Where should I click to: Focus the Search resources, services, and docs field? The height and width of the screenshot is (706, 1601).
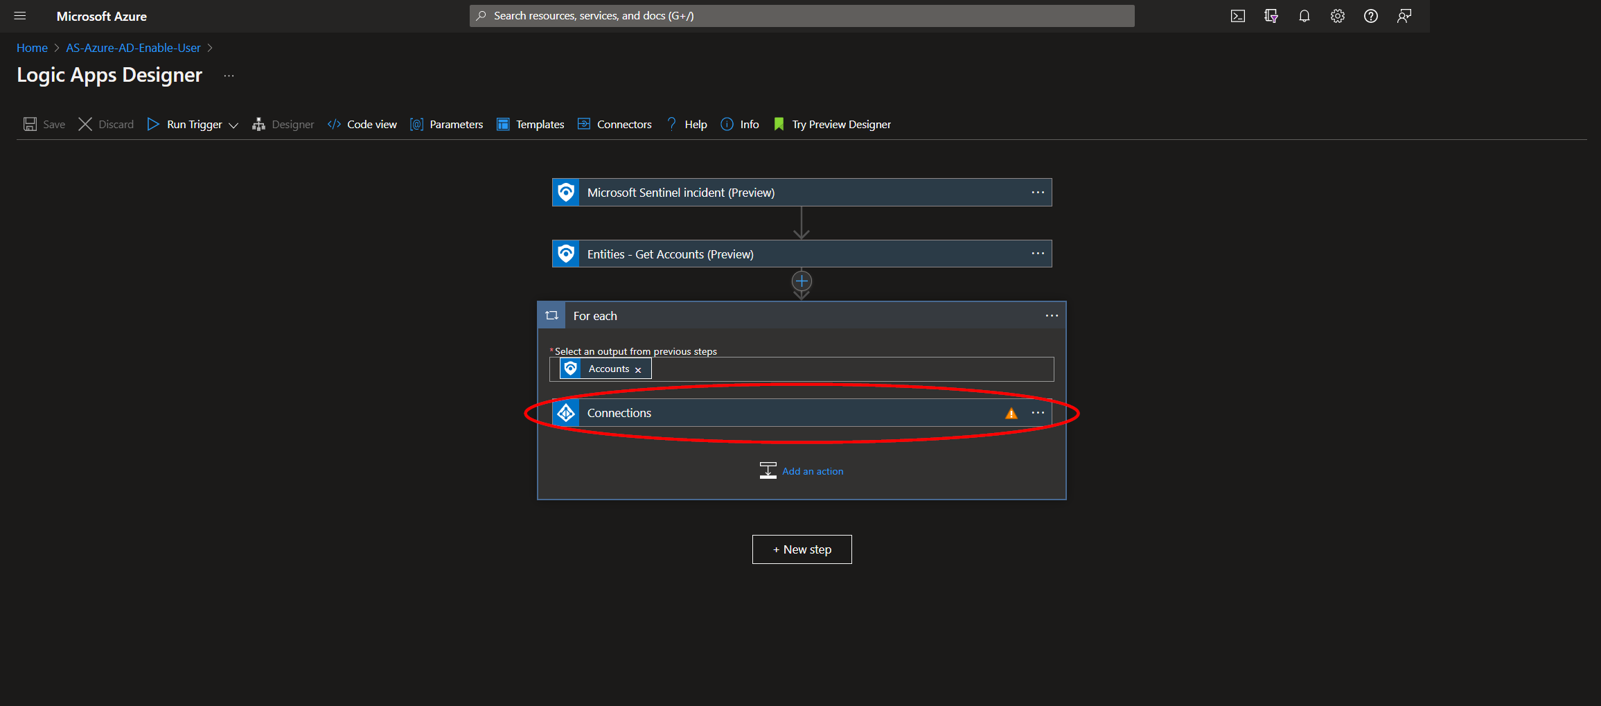pos(802,16)
